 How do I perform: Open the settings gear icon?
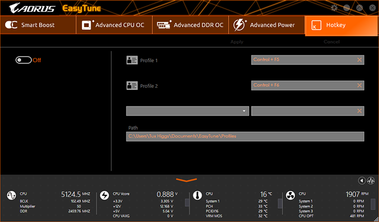click(x=334, y=8)
